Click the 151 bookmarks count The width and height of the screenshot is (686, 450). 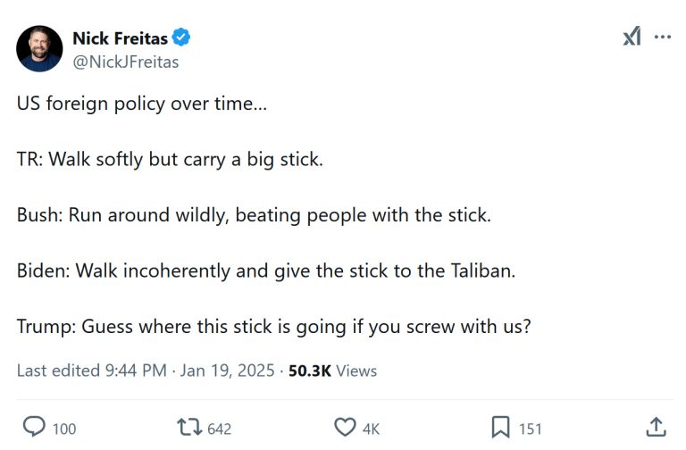coord(530,429)
